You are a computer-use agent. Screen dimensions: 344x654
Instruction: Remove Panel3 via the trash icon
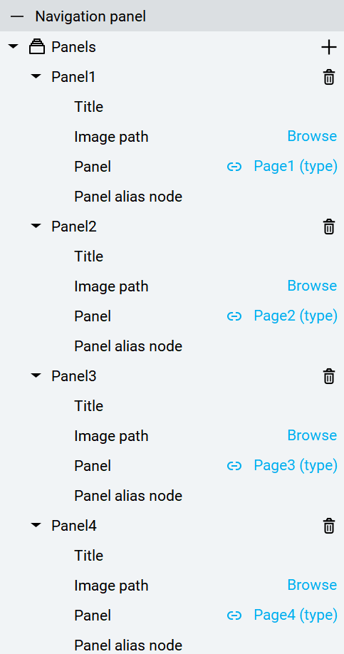[x=329, y=376]
